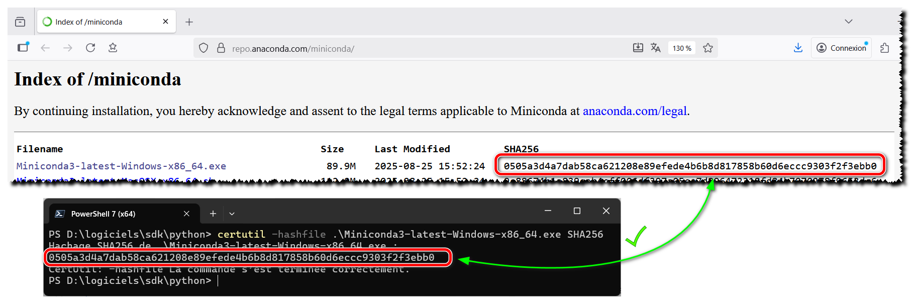Translate this page icon
The image size is (914, 305).
pos(656,48)
